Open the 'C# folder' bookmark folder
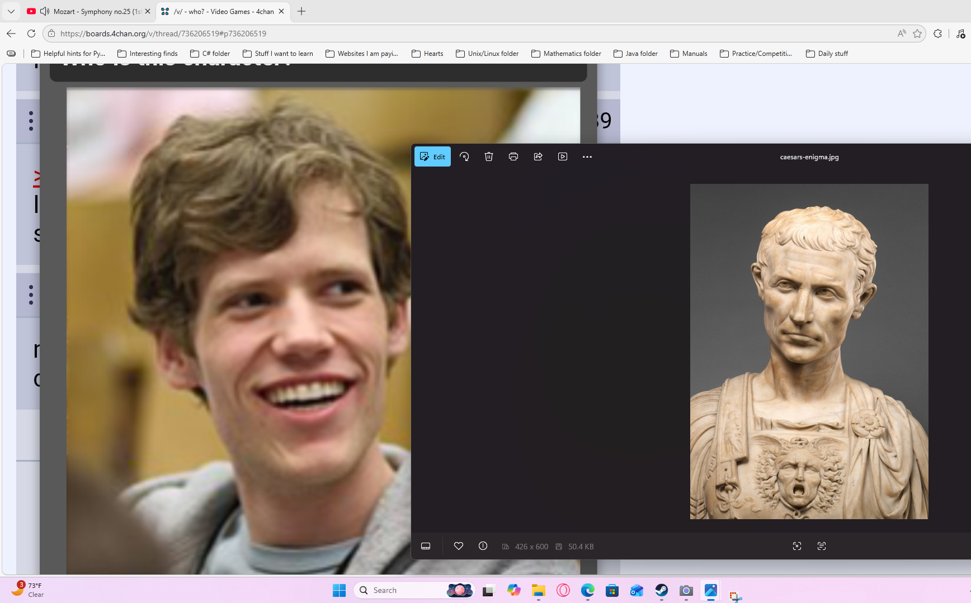This screenshot has width=971, height=603. (x=210, y=54)
